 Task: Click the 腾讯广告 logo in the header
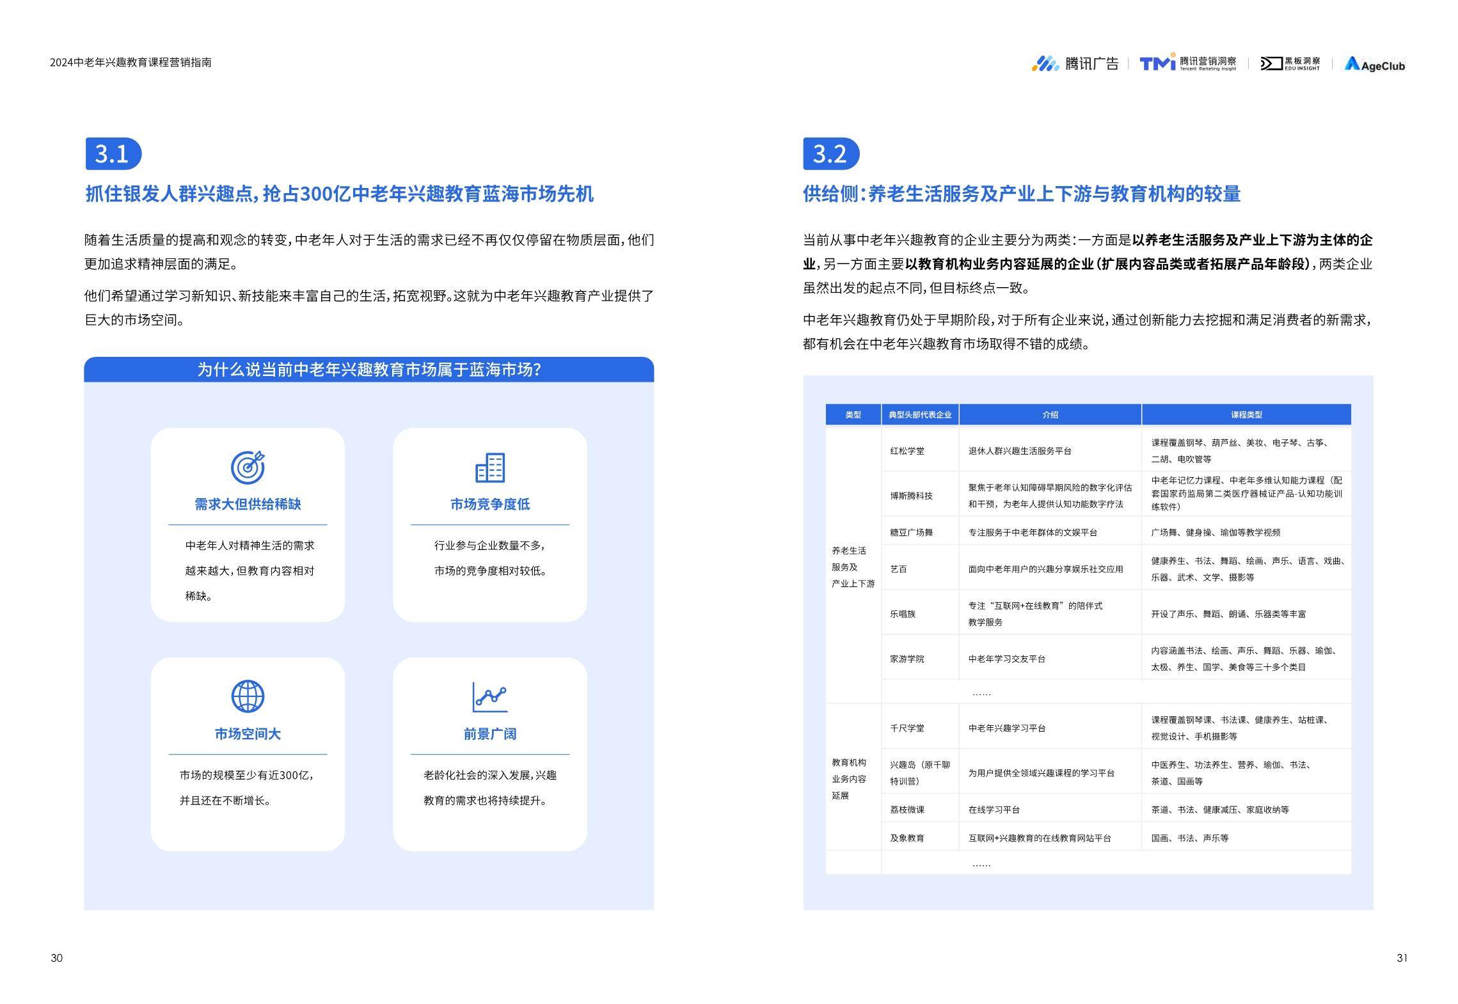pyautogui.click(x=1075, y=63)
